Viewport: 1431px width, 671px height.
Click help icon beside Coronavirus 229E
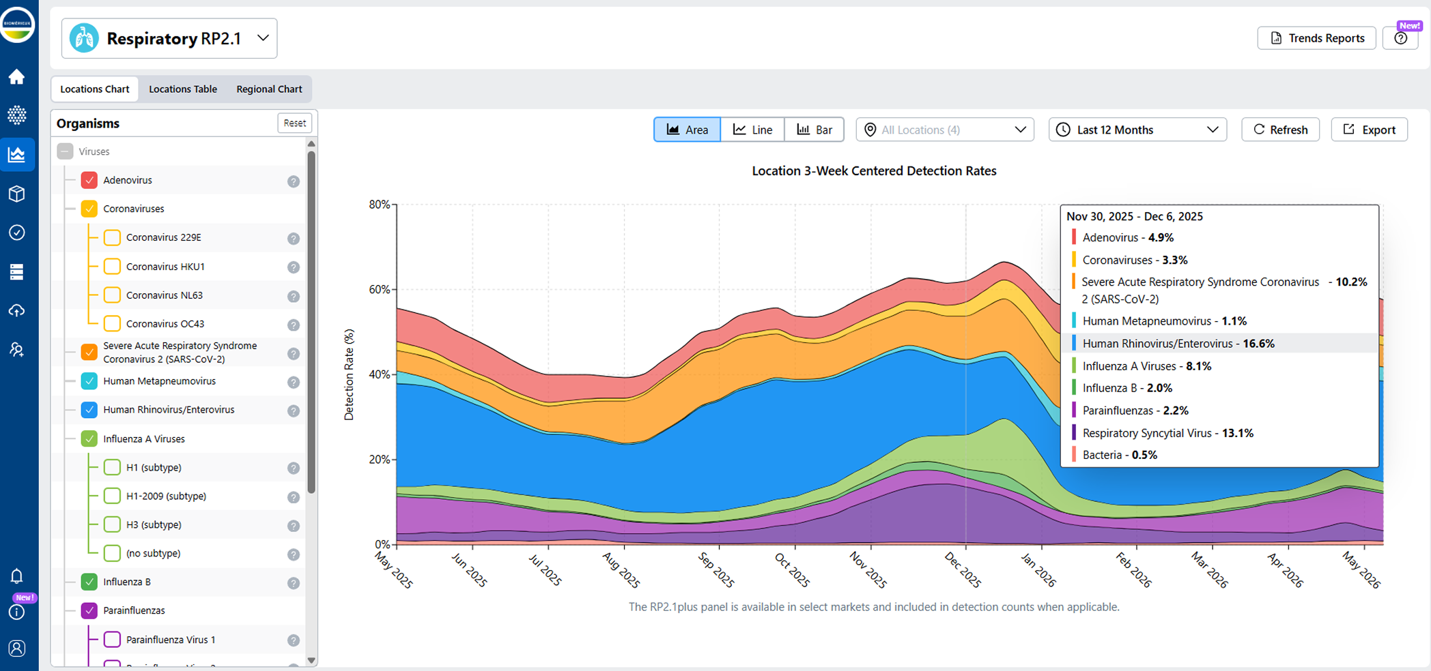(x=294, y=239)
